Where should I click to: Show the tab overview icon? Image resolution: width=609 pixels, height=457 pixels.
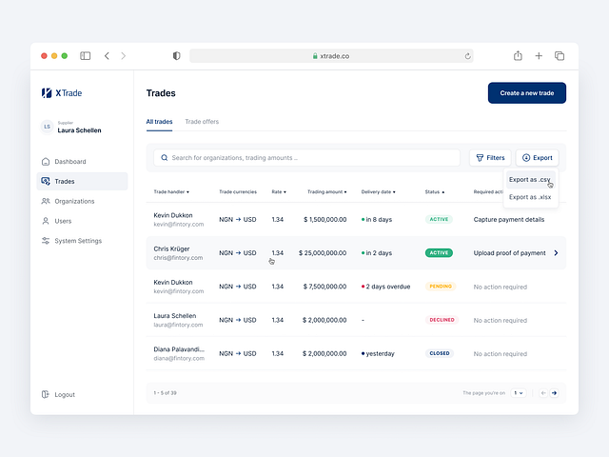tap(560, 56)
